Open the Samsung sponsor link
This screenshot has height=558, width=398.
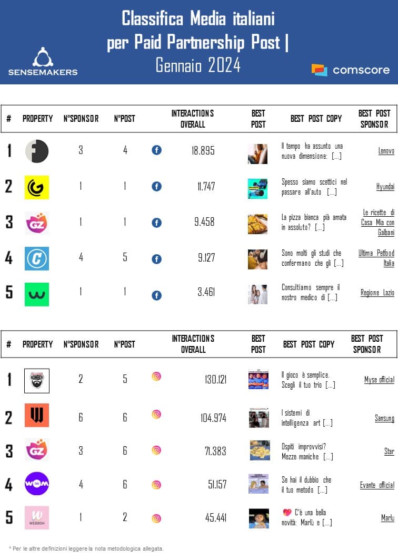(384, 418)
